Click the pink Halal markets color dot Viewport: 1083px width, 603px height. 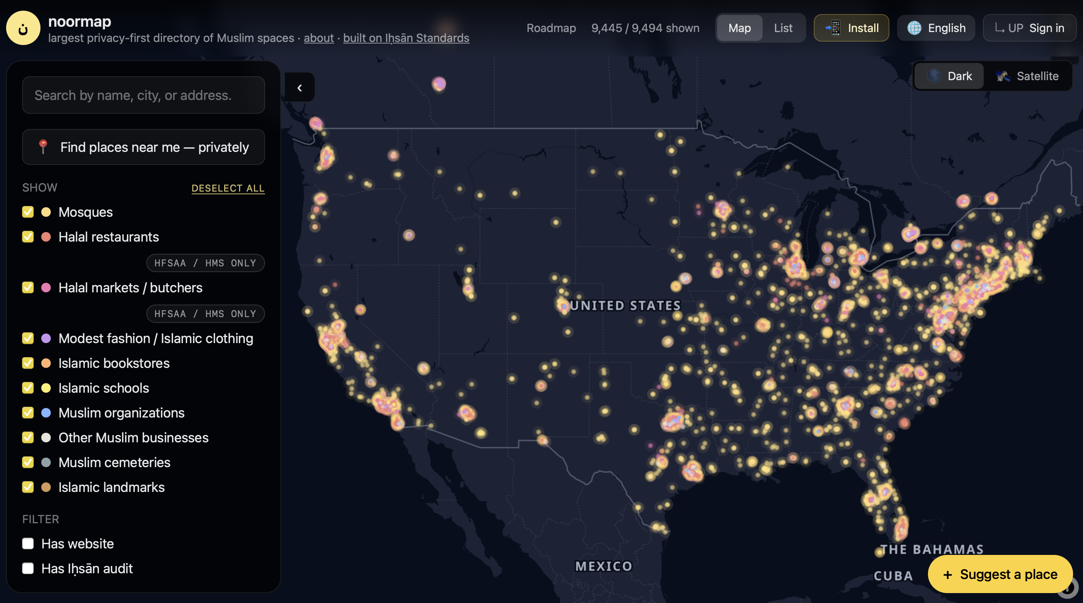click(46, 287)
